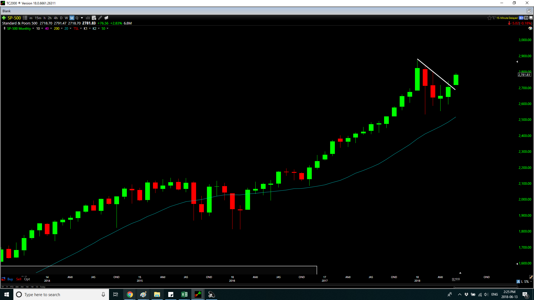
Task: Switch to the 1-minute timeframe
Action: click(x=31, y=18)
